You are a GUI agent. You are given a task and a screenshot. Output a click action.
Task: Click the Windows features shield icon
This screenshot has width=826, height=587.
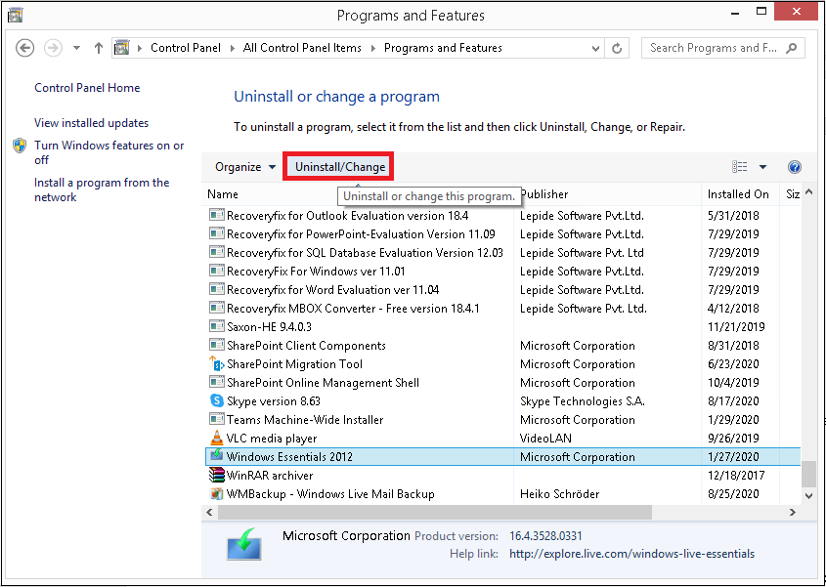20,146
